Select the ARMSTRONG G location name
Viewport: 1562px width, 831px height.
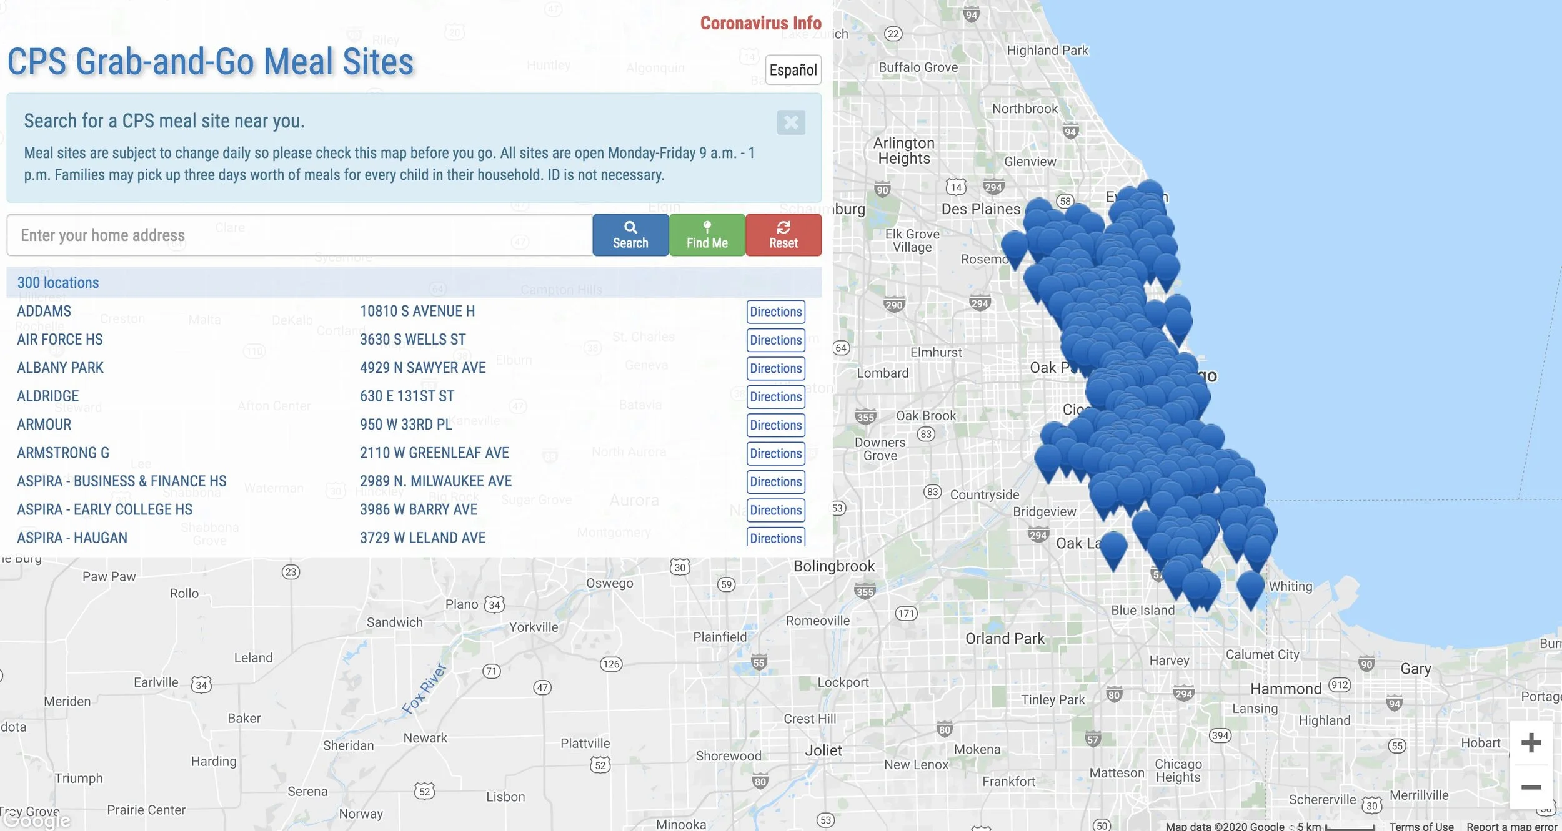(x=63, y=453)
